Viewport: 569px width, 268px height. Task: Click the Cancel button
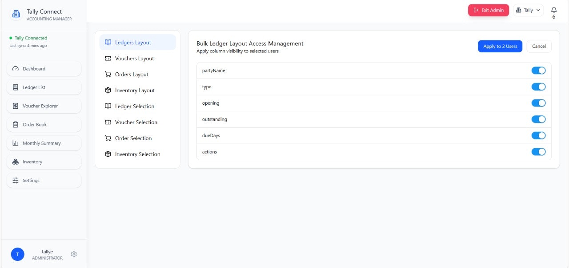[x=539, y=46]
